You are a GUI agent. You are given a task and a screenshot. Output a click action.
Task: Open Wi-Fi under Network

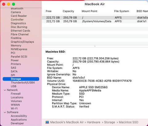coord(14,109)
